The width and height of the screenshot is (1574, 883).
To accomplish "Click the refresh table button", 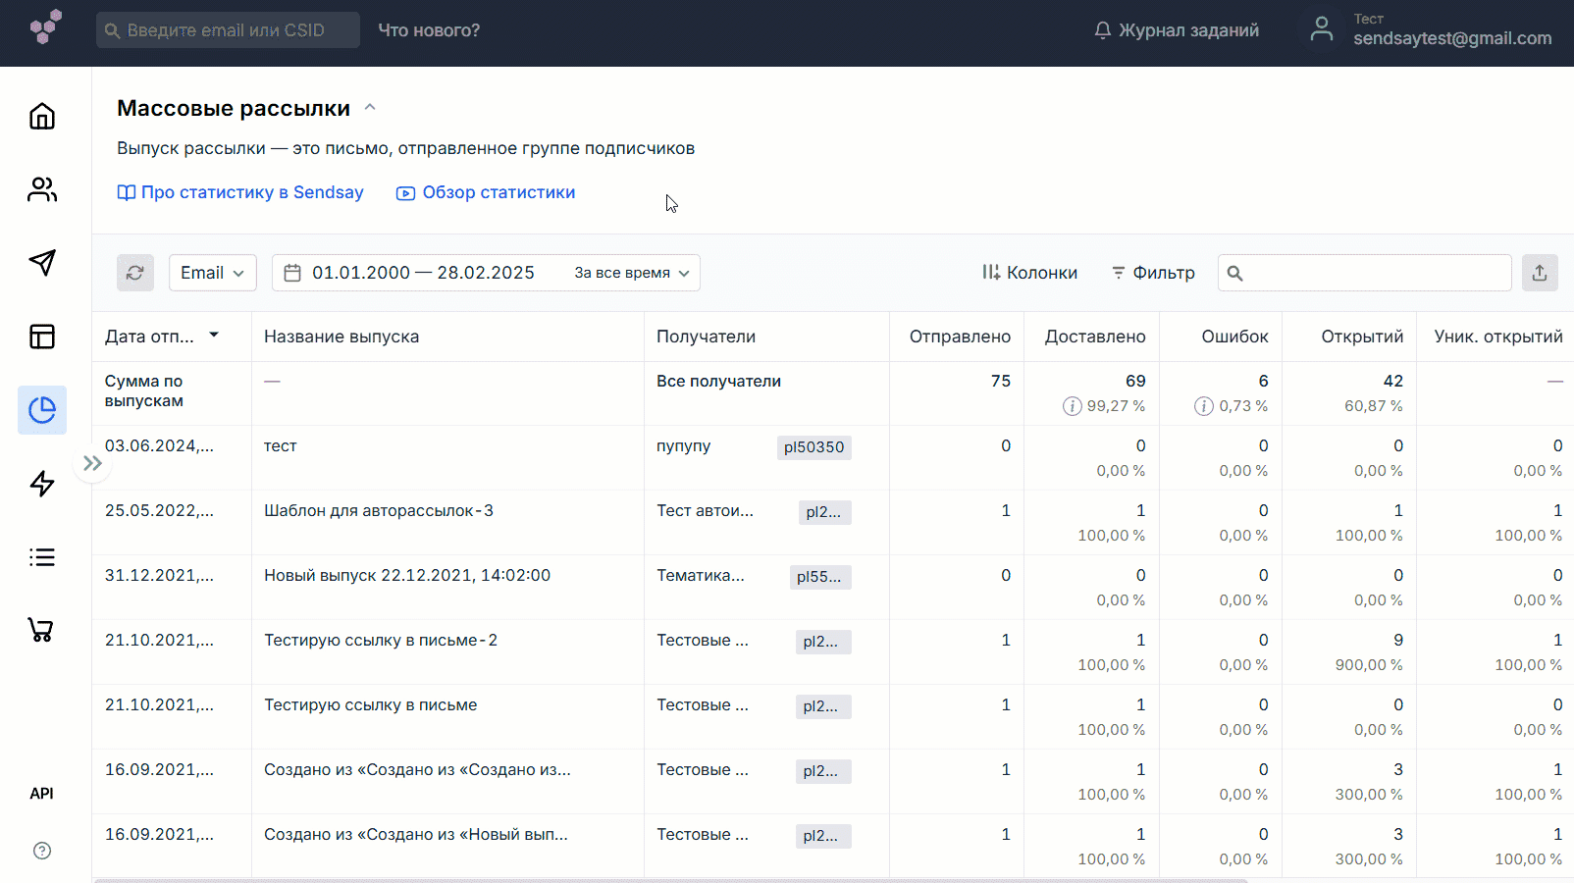I will (135, 273).
